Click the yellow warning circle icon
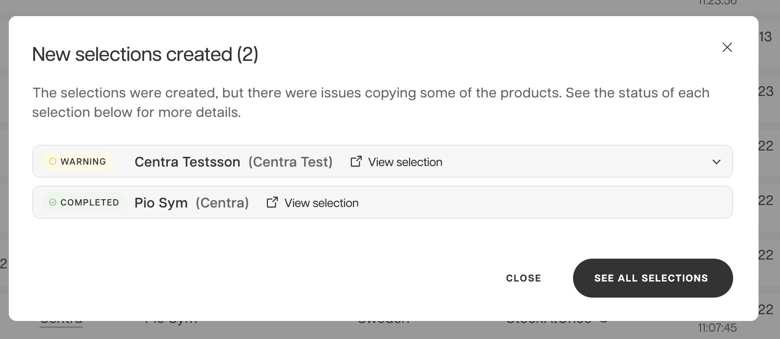780x339 pixels. (53, 161)
